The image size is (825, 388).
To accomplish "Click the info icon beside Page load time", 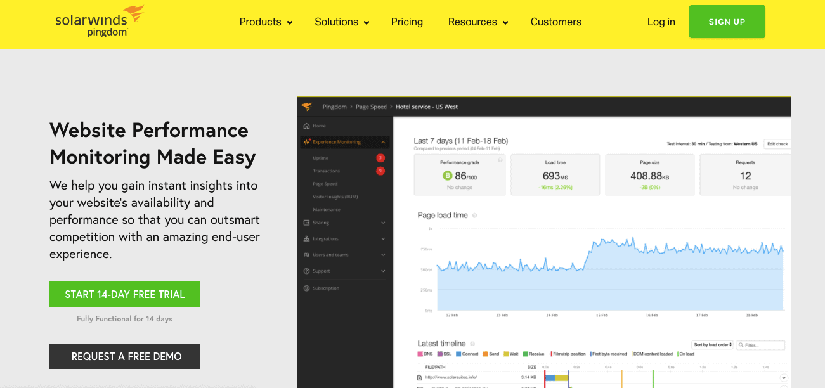I will click(474, 216).
